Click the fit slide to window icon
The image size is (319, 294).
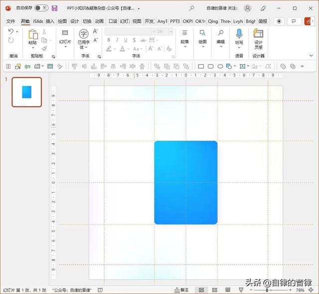311,290
